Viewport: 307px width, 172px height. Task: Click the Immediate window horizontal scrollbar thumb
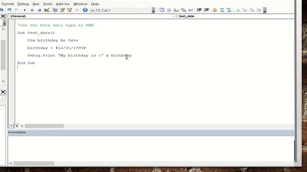pos(34,163)
